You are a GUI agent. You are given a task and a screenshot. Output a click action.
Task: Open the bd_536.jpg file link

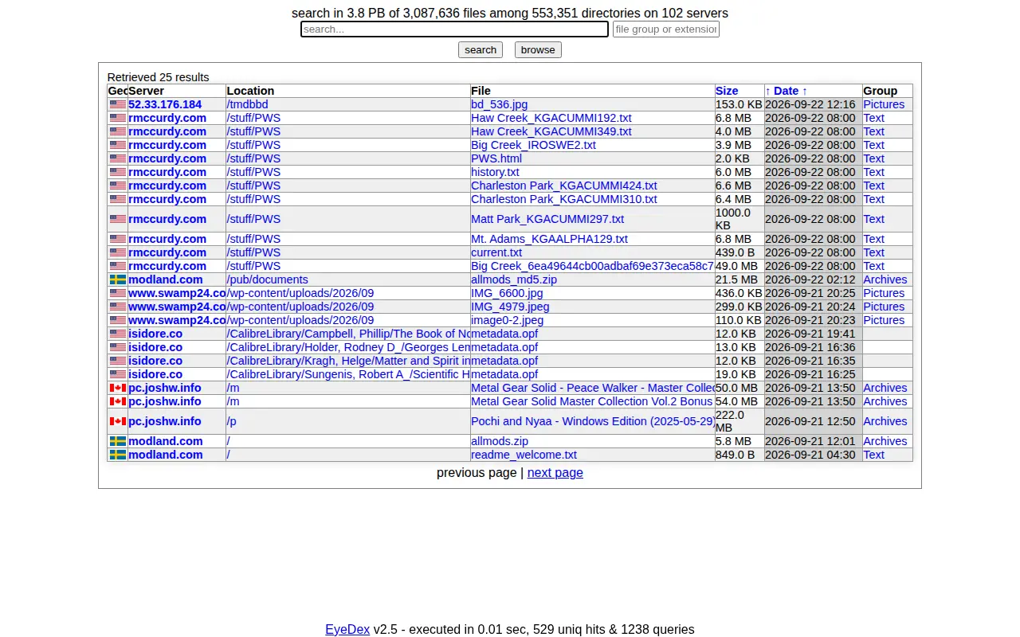[x=499, y=104]
